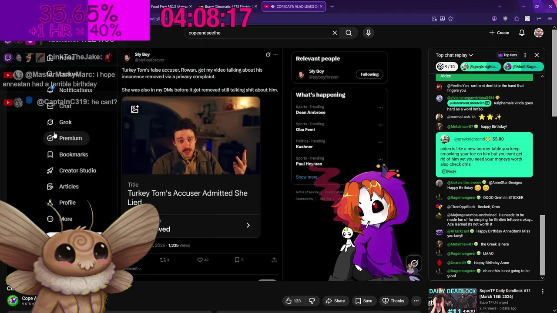Bookmark this page with the star icon
The width and height of the screenshot is (557, 313).
(450, 19)
